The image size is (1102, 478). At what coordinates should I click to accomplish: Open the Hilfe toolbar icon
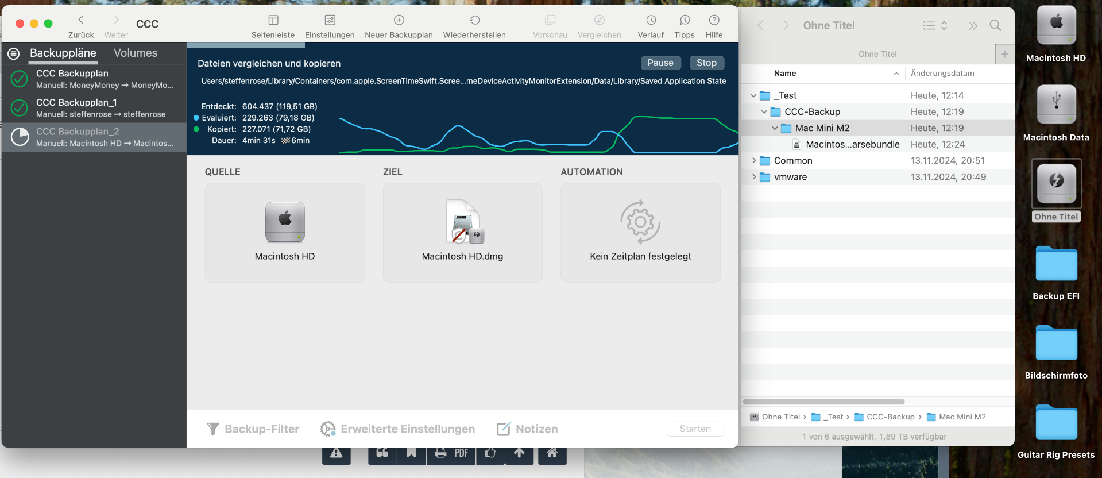[x=714, y=20]
